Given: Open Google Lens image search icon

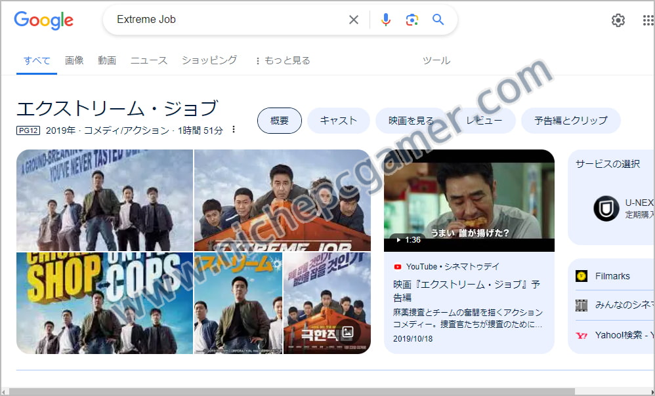Looking at the screenshot, I should [x=412, y=20].
